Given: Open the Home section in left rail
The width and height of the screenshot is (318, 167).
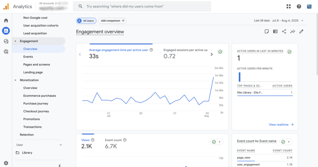Looking at the screenshot, I should click(6, 20).
